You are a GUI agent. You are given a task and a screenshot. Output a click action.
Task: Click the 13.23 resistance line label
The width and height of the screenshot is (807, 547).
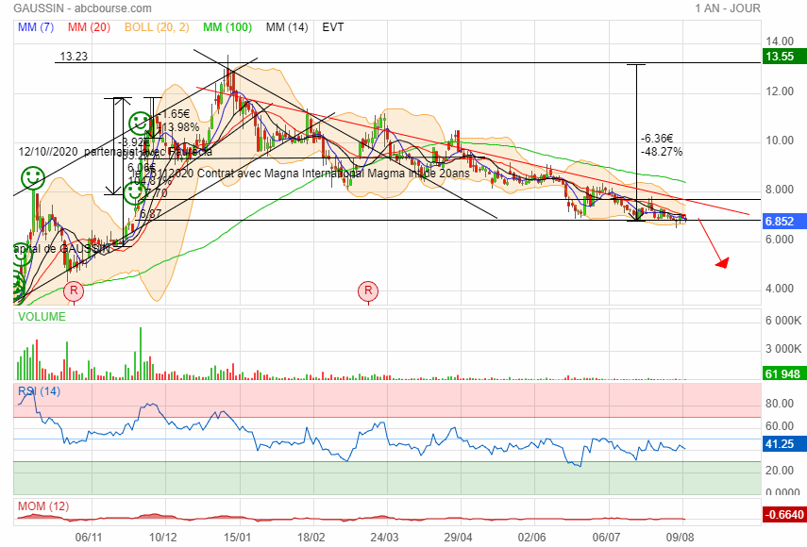coord(74,56)
